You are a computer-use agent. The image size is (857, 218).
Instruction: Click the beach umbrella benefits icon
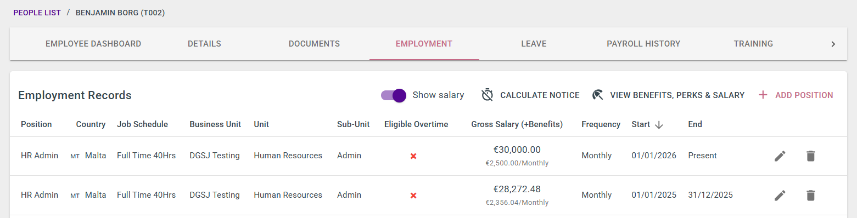[x=598, y=95]
